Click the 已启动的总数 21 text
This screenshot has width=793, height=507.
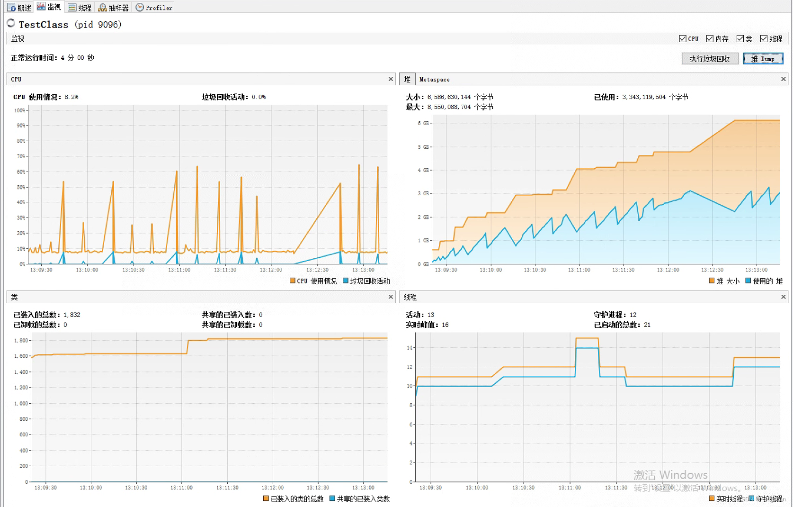(622, 325)
